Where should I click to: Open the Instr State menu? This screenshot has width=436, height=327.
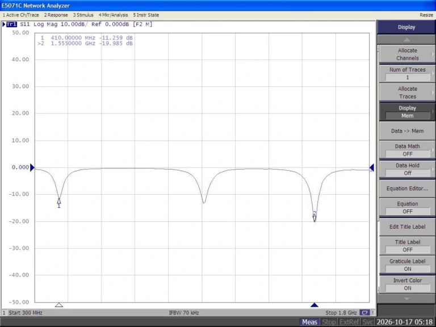[x=146, y=15]
